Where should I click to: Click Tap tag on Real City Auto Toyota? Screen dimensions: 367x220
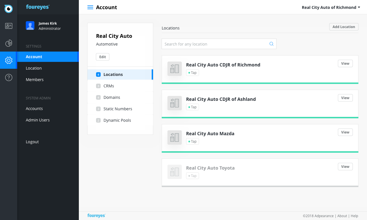(192, 176)
